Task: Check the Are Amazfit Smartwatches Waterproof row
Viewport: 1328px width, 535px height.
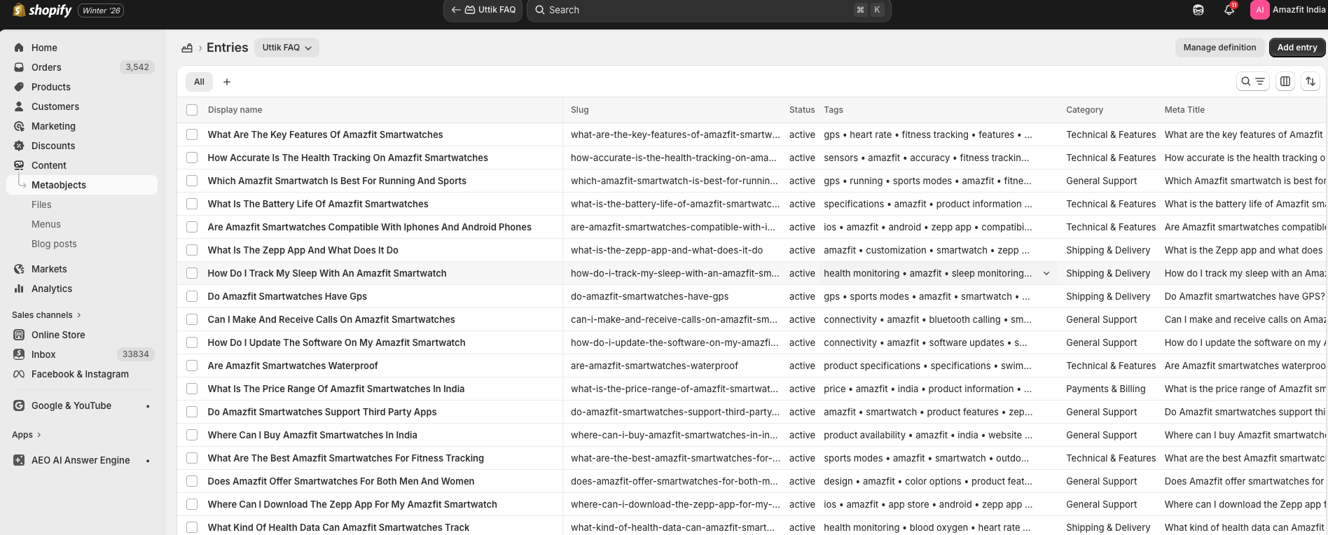Action: point(192,366)
